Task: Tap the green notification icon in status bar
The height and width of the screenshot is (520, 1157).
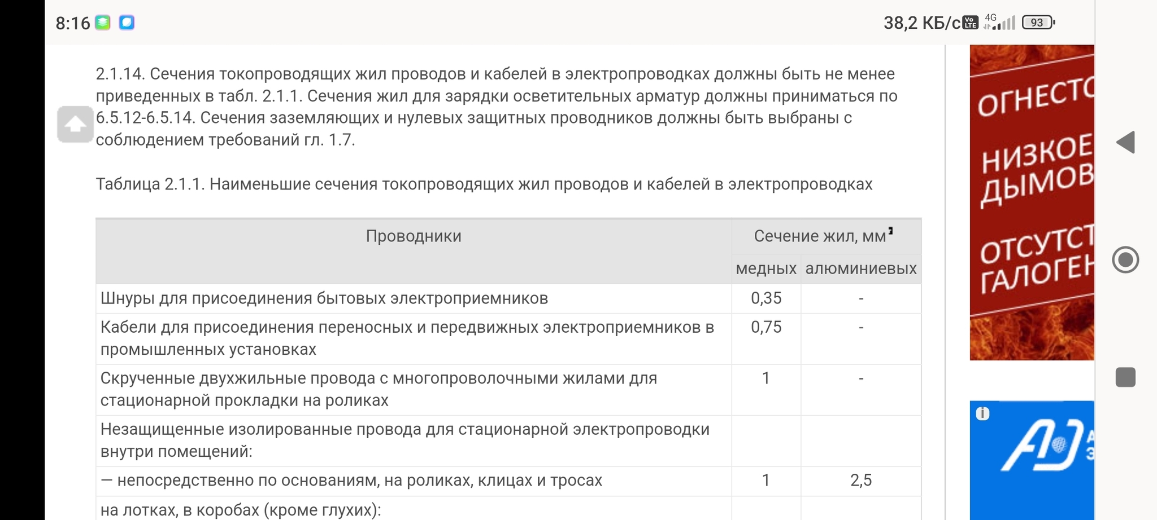Action: point(103,23)
